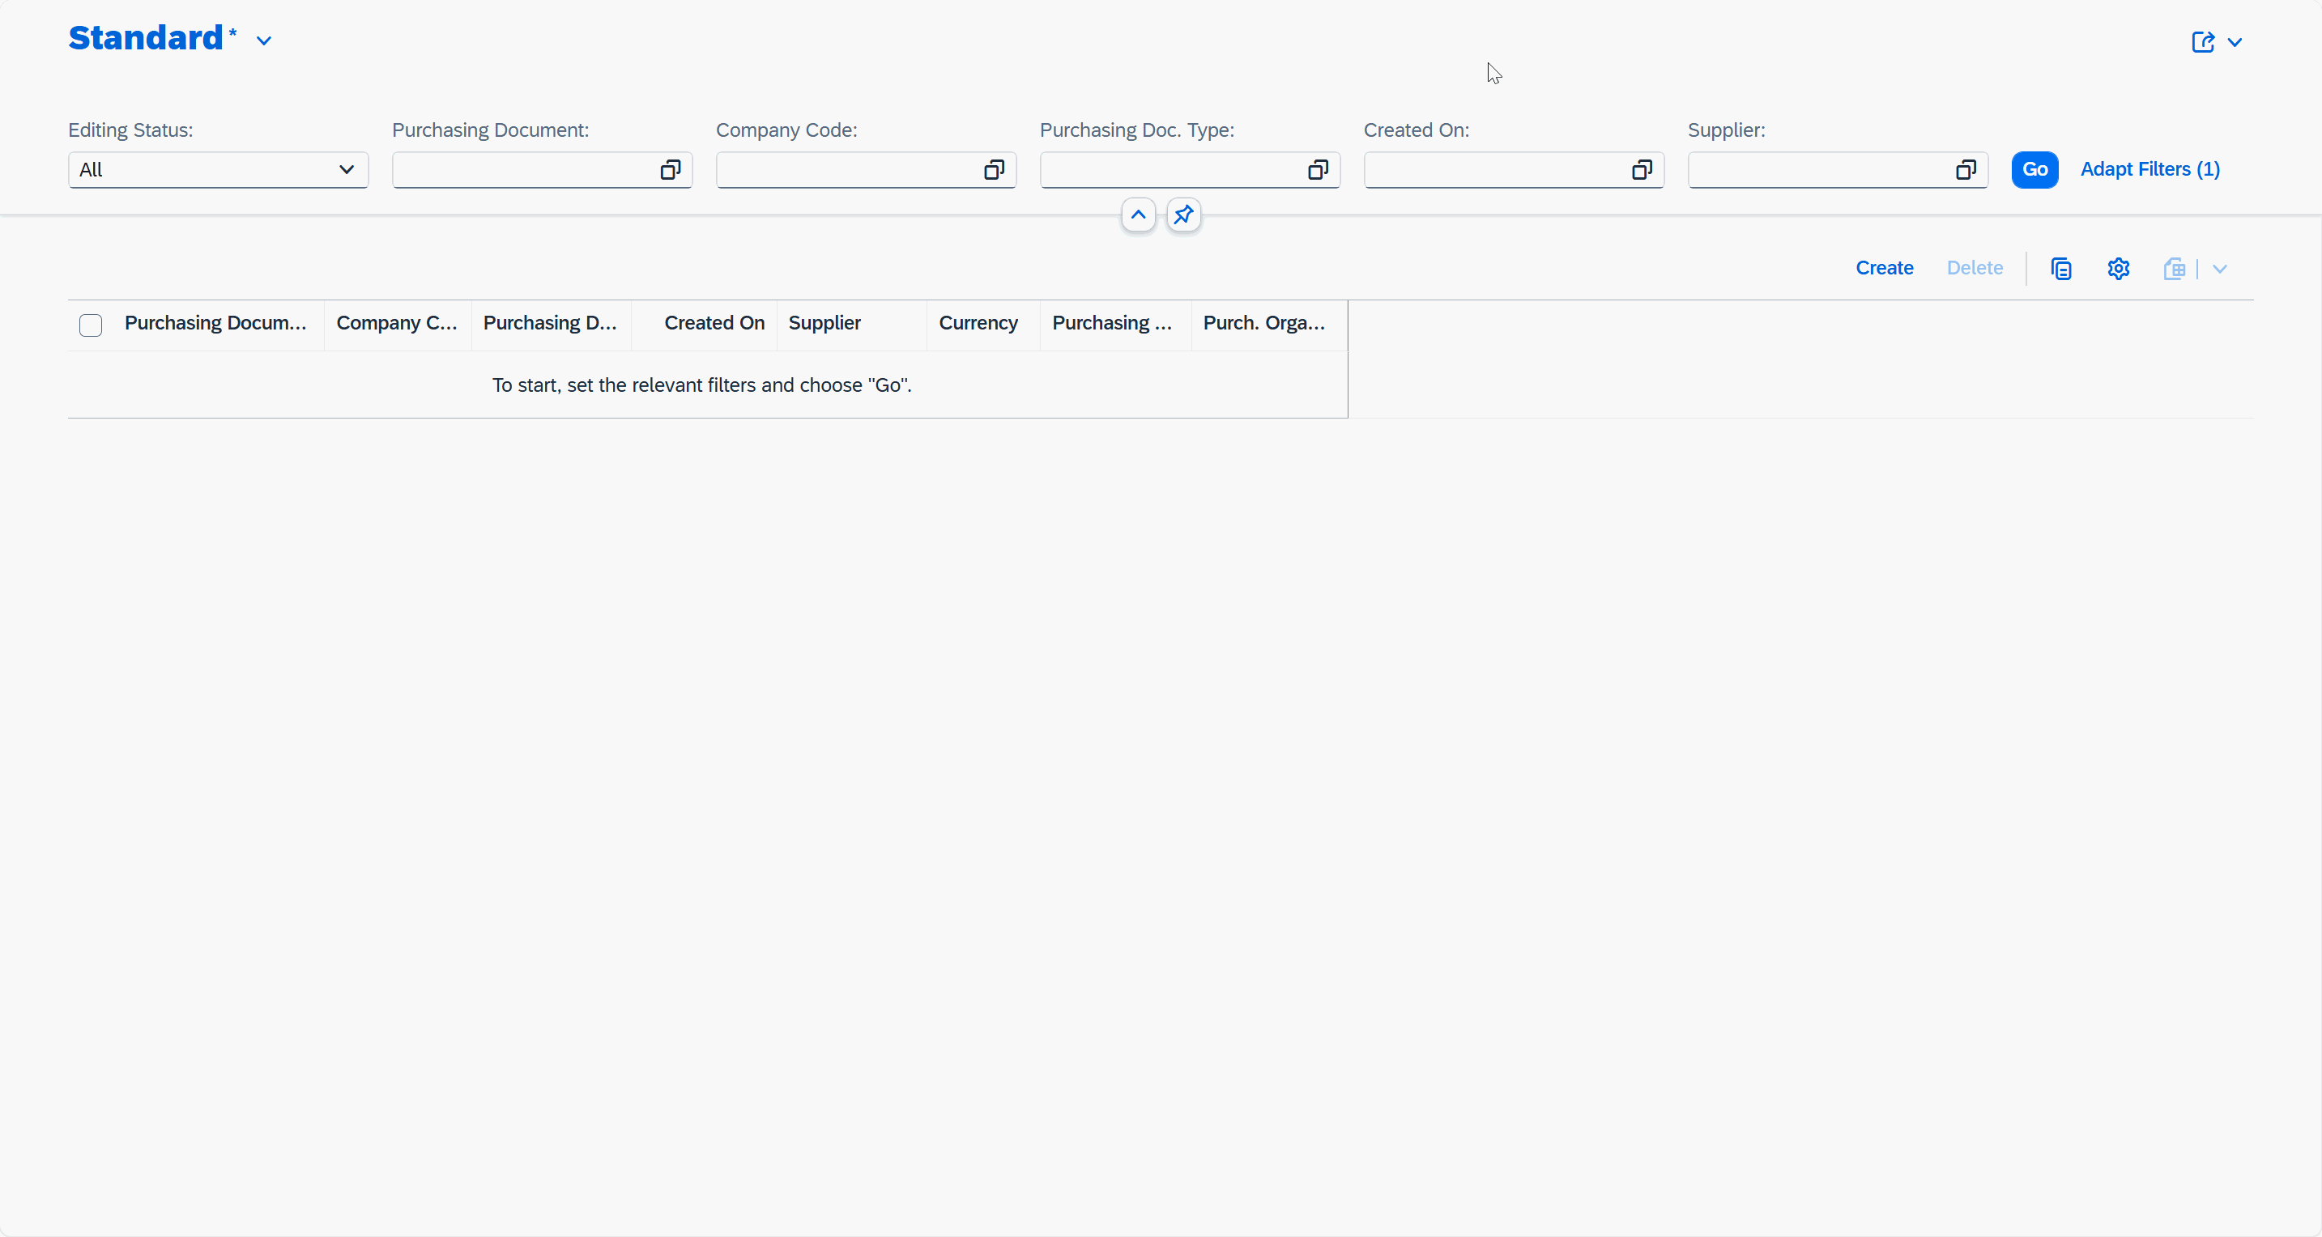Click the Create button
The width and height of the screenshot is (2322, 1237).
coord(1884,268)
